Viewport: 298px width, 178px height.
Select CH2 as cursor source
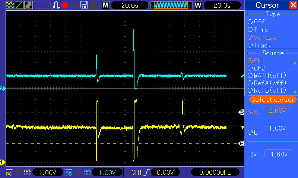(x=256, y=68)
